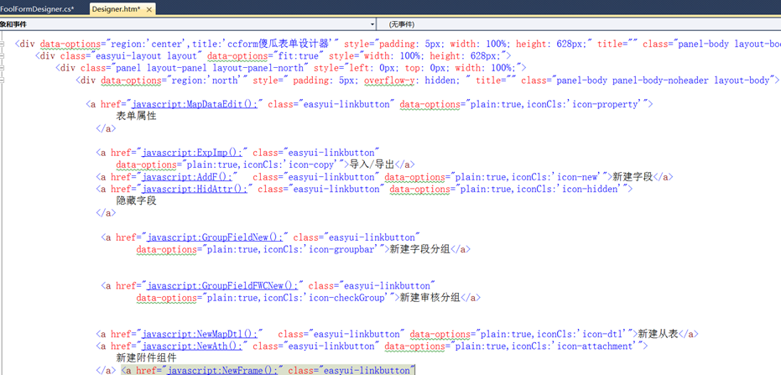The width and height of the screenshot is (781, 375).
Task: Close the Designer.htm* tab with its X
Action: coord(149,9)
